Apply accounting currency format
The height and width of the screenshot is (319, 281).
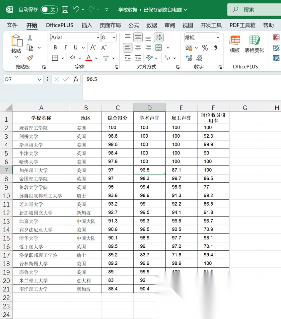[x=189, y=48]
